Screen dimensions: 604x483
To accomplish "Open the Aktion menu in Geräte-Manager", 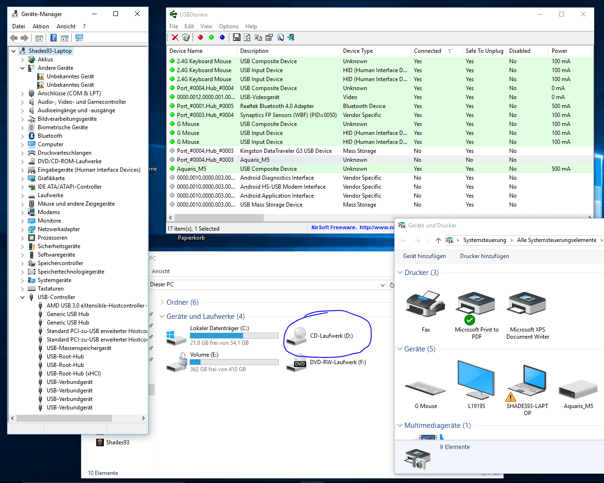I will point(41,26).
